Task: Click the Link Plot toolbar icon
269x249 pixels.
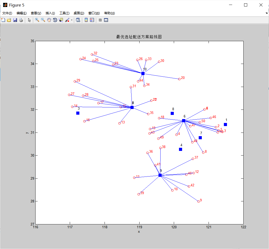Action: (x=78, y=20)
